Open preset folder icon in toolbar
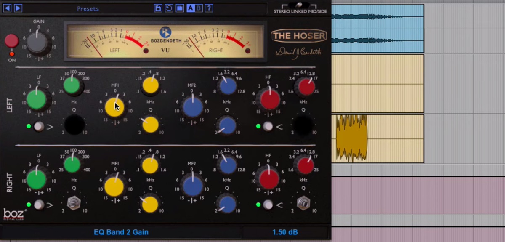505x242 pixels. pyautogui.click(x=180, y=8)
